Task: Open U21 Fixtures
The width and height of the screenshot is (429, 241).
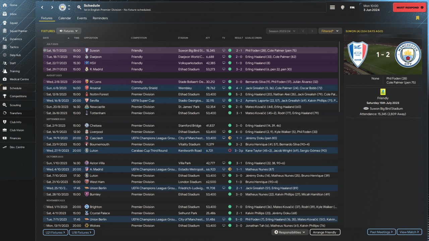Action: point(55,232)
